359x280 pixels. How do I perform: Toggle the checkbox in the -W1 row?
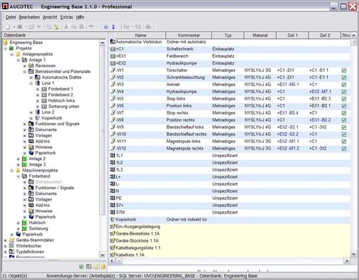pos(344,70)
